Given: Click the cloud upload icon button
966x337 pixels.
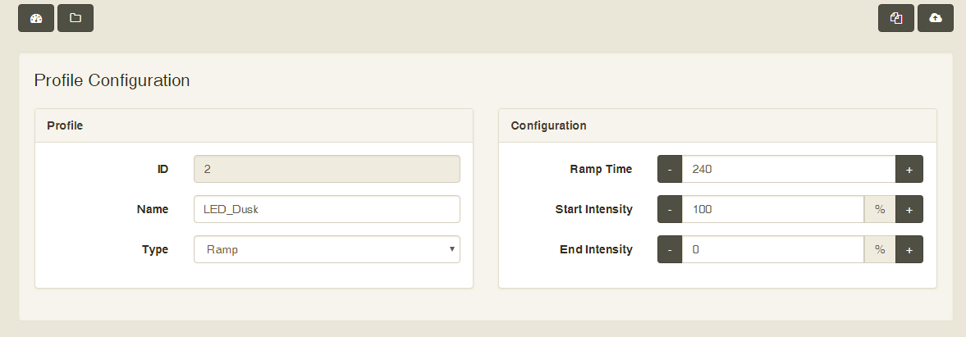Looking at the screenshot, I should point(935,18).
